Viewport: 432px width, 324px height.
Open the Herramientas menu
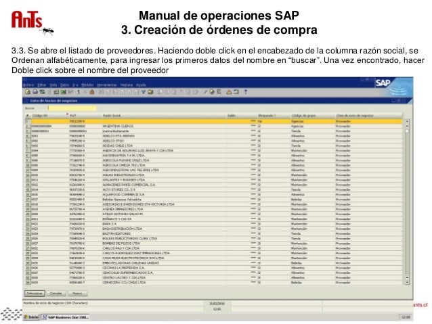107,85
